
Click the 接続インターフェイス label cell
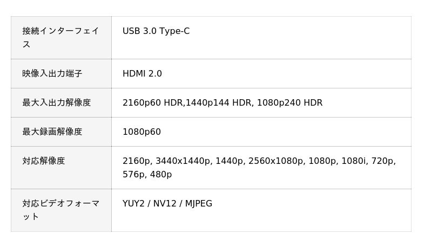pyautogui.click(x=60, y=38)
